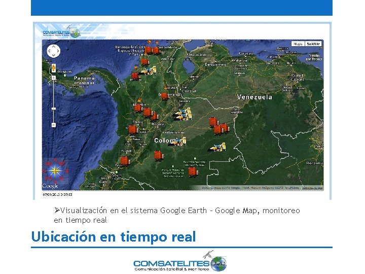Click the Roraima label
Screen dimensions: 365x274
315,163
